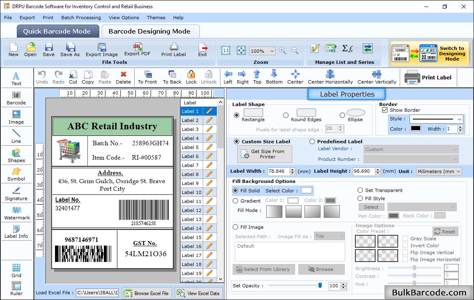Click the Label Width spinner
This screenshot has height=300, width=474.
pyautogui.click(x=292, y=171)
